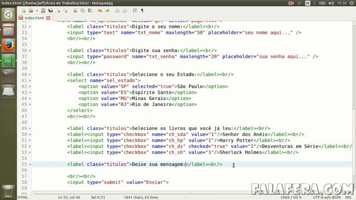Open the green application in dock

pos(8,61)
